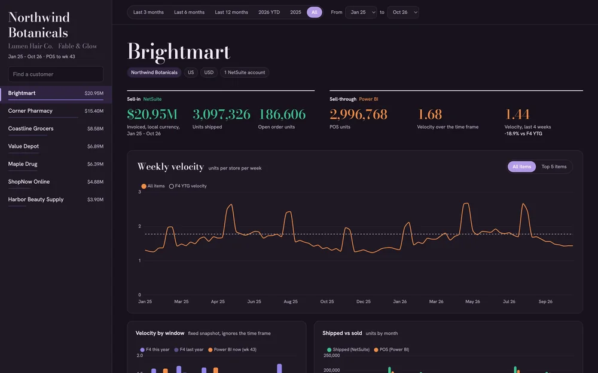This screenshot has height=373, width=598.
Task: Open the From date dropdown Jan 25
Action: 361,12
